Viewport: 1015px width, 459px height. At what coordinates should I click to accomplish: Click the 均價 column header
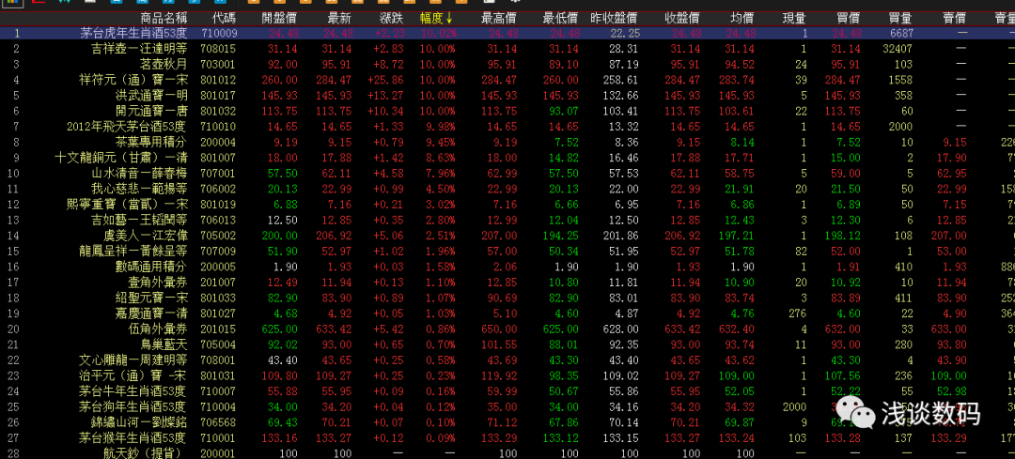pos(742,18)
